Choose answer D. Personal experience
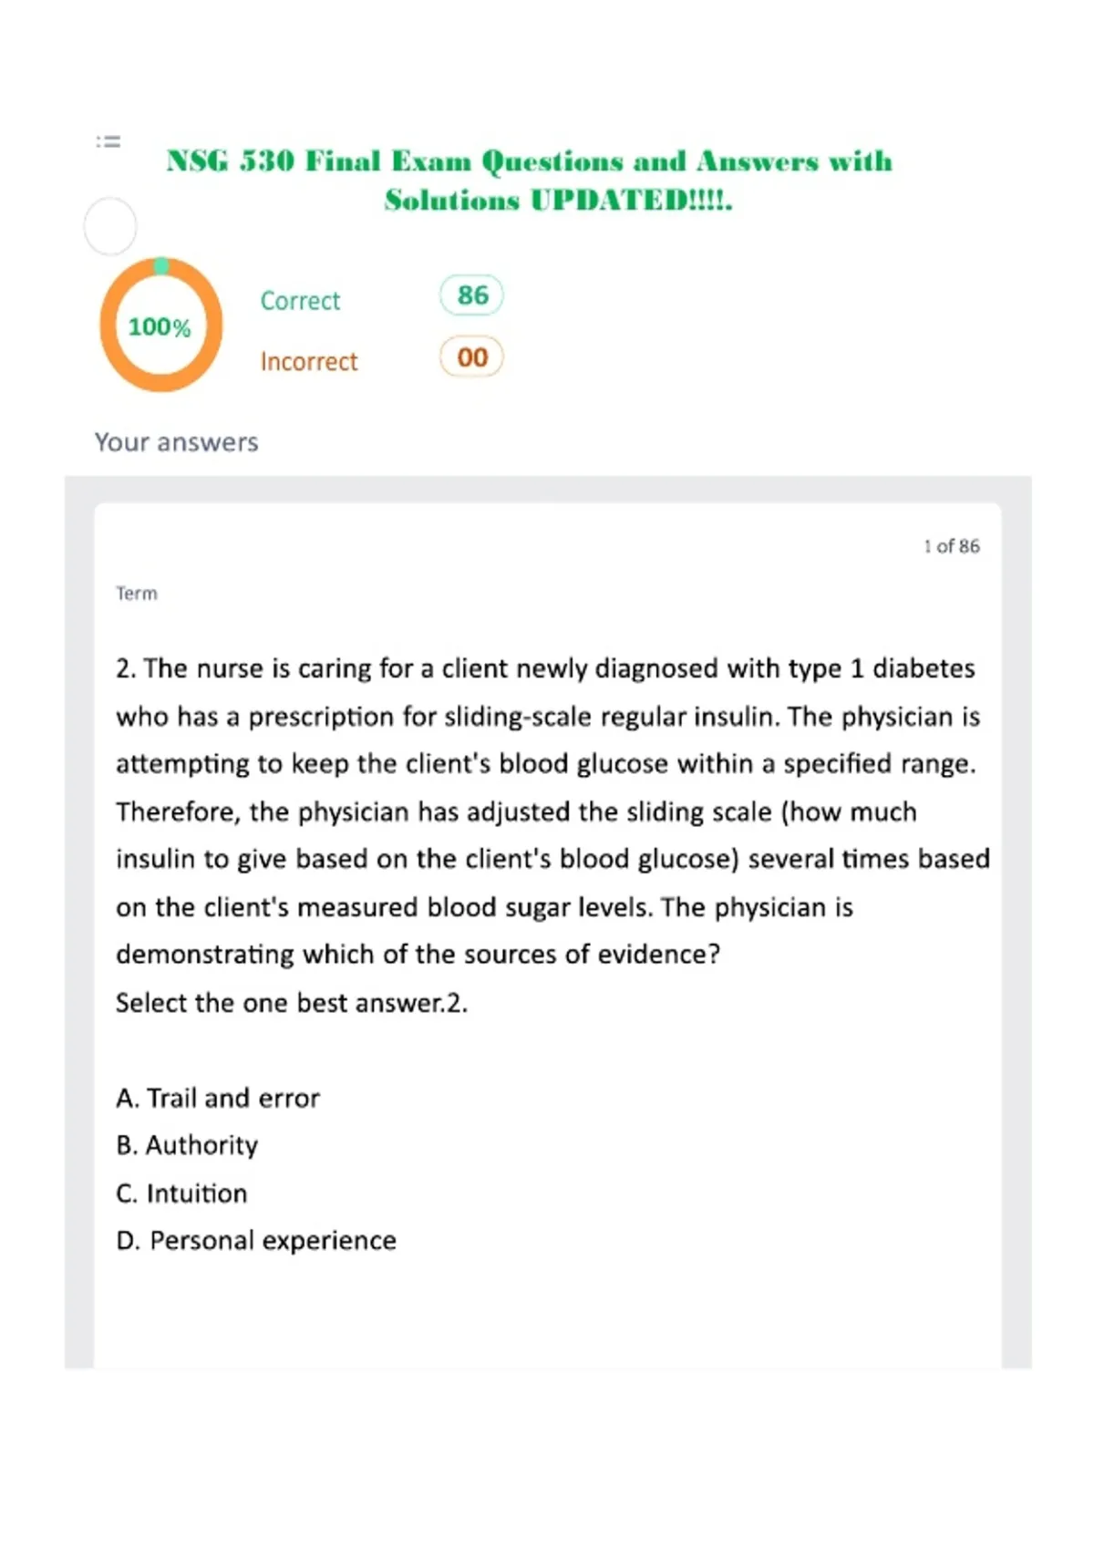The image size is (1094, 1550). (256, 1241)
